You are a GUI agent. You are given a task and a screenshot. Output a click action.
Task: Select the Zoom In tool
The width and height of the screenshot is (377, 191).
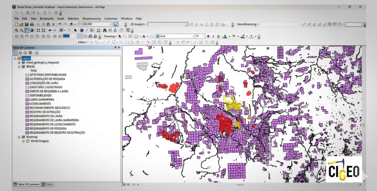17,30
